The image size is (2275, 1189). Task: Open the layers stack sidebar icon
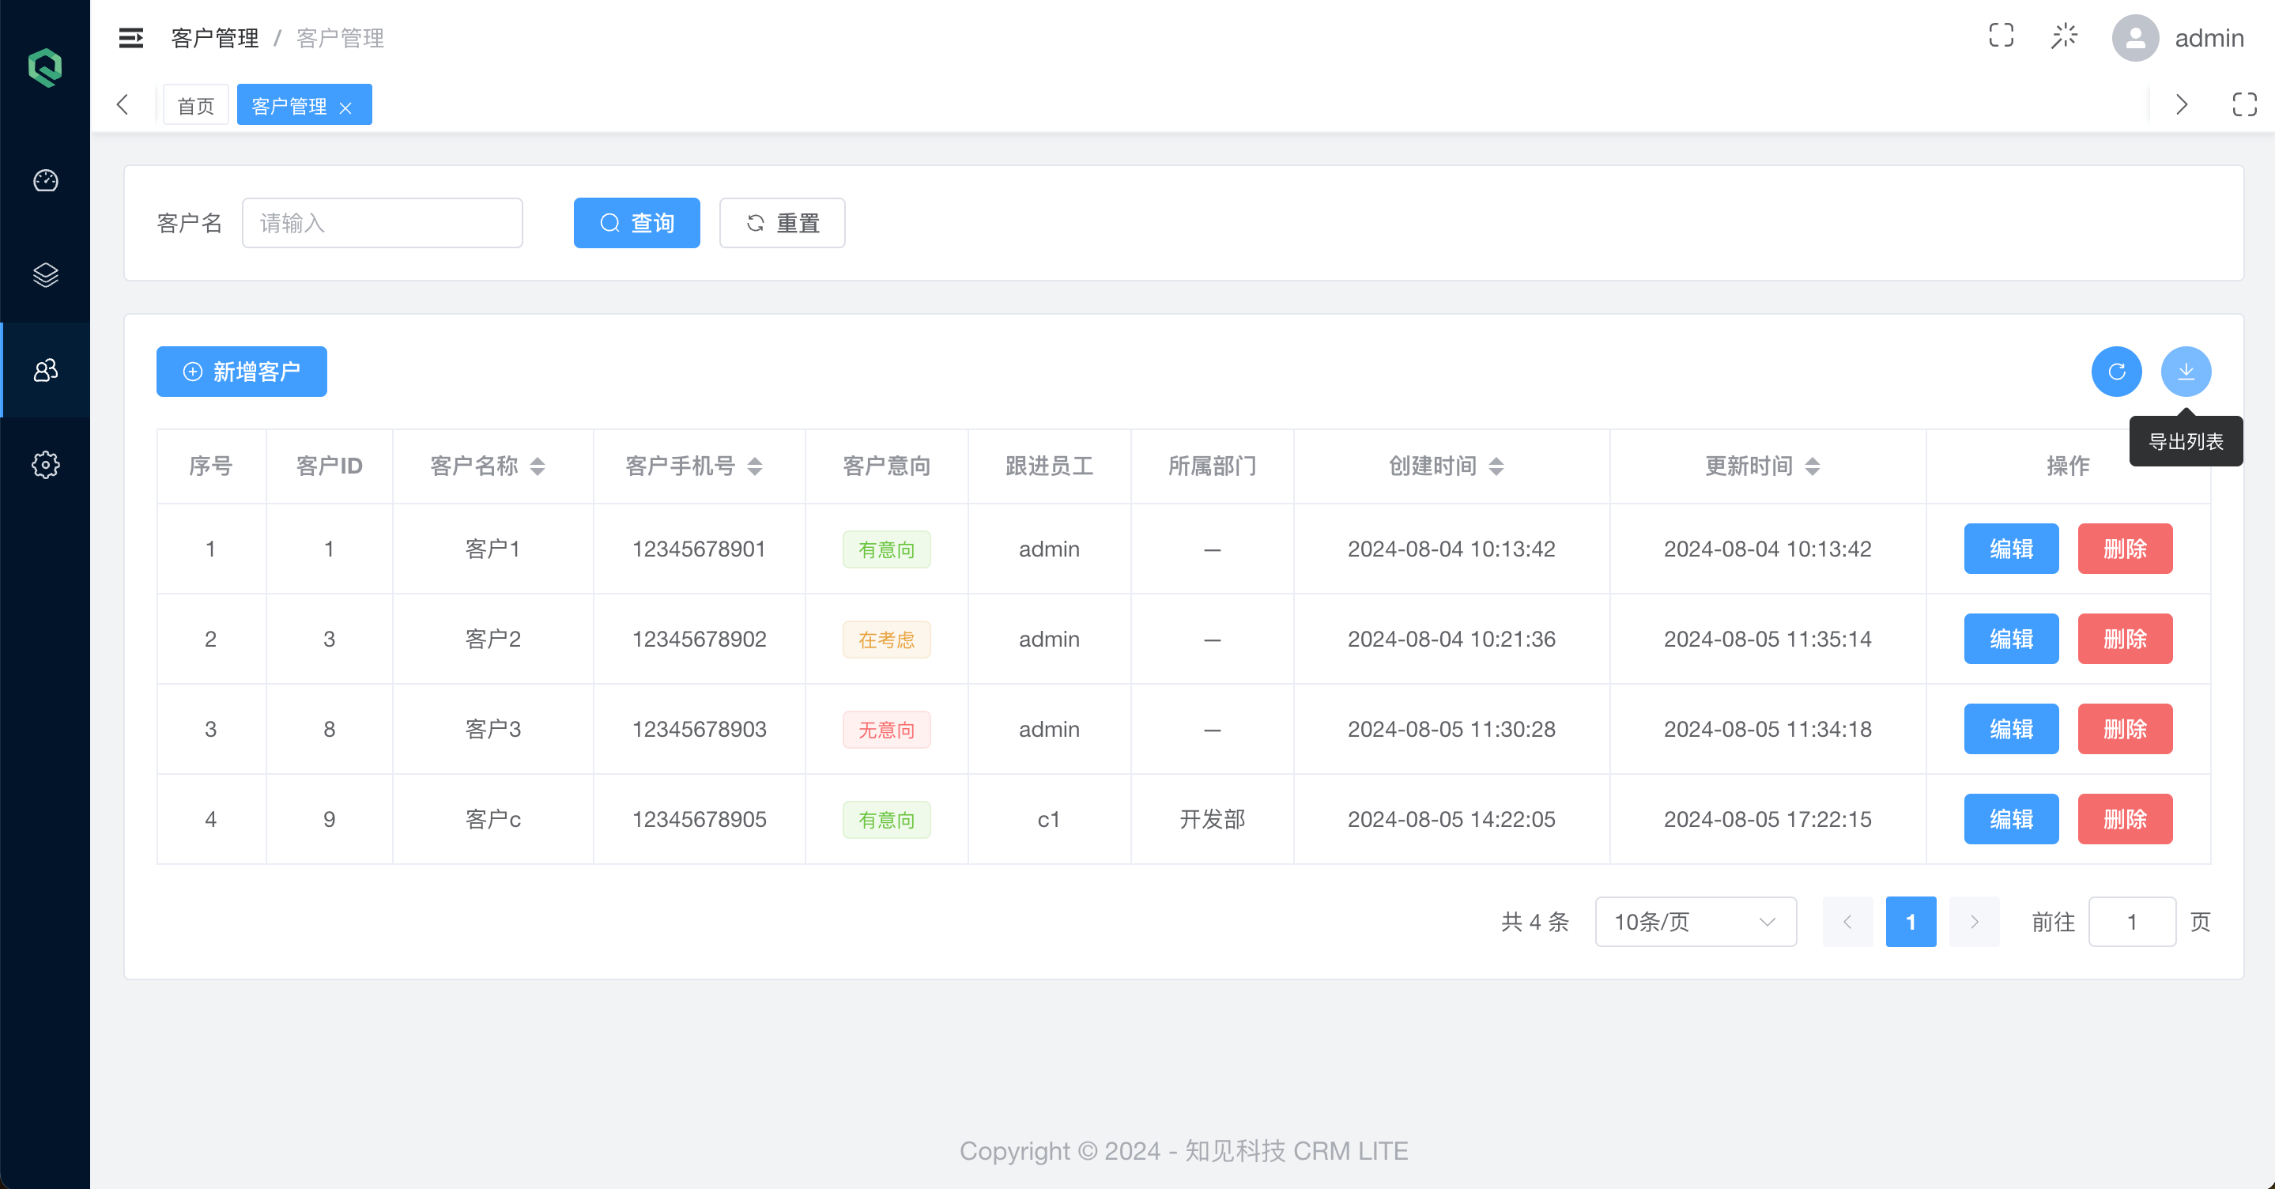(x=45, y=275)
